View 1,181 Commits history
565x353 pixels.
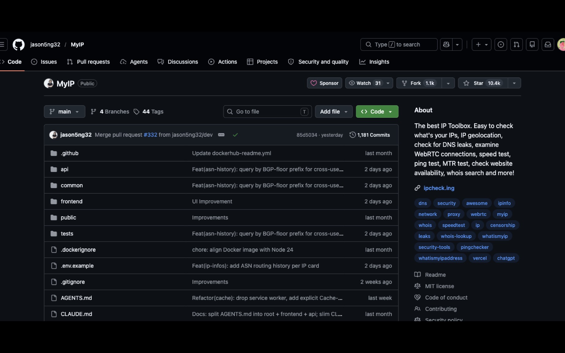[370, 135]
